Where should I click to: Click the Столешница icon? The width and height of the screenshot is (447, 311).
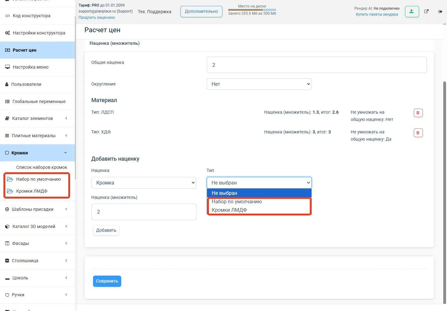click(7, 261)
